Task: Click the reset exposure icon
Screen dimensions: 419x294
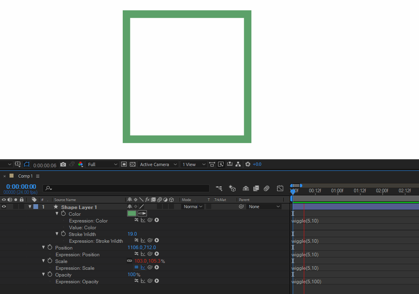Action: (x=248, y=164)
